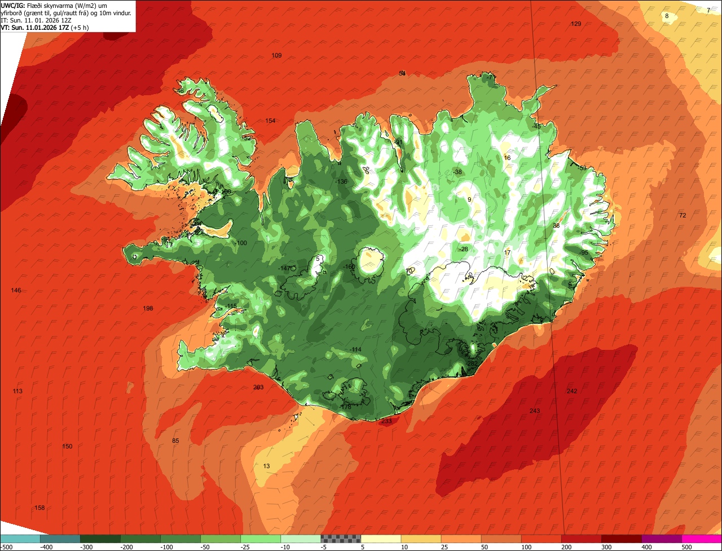Pick the darkest green swatch between -300 and -200

pyautogui.click(x=100, y=539)
